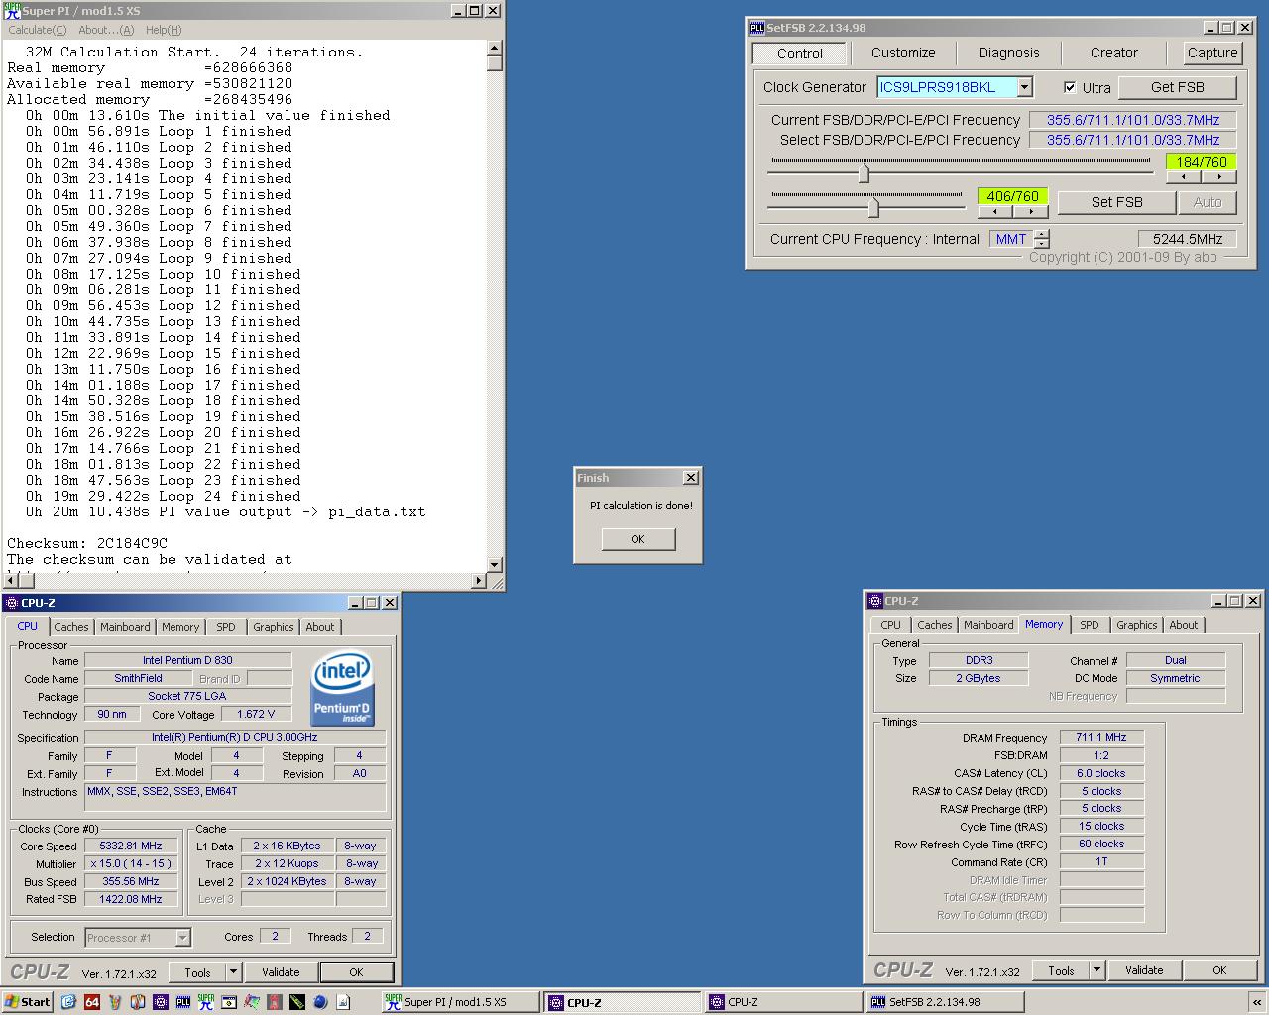Expand hidden system tray icons
The height and width of the screenshot is (1015, 1269).
[x=1256, y=1002]
